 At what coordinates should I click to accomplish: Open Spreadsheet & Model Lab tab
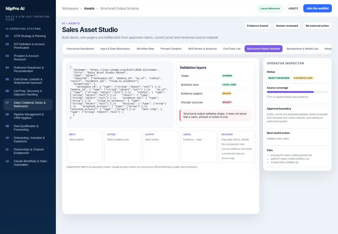(302, 49)
